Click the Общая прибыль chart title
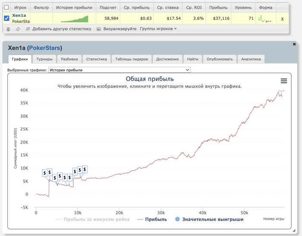Image resolution: width=302 pixels, height=236 pixels. (150, 79)
